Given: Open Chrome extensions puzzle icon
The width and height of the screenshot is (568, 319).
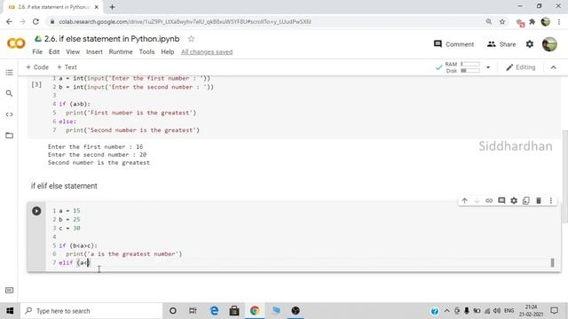Looking at the screenshot, I should click(532, 21).
